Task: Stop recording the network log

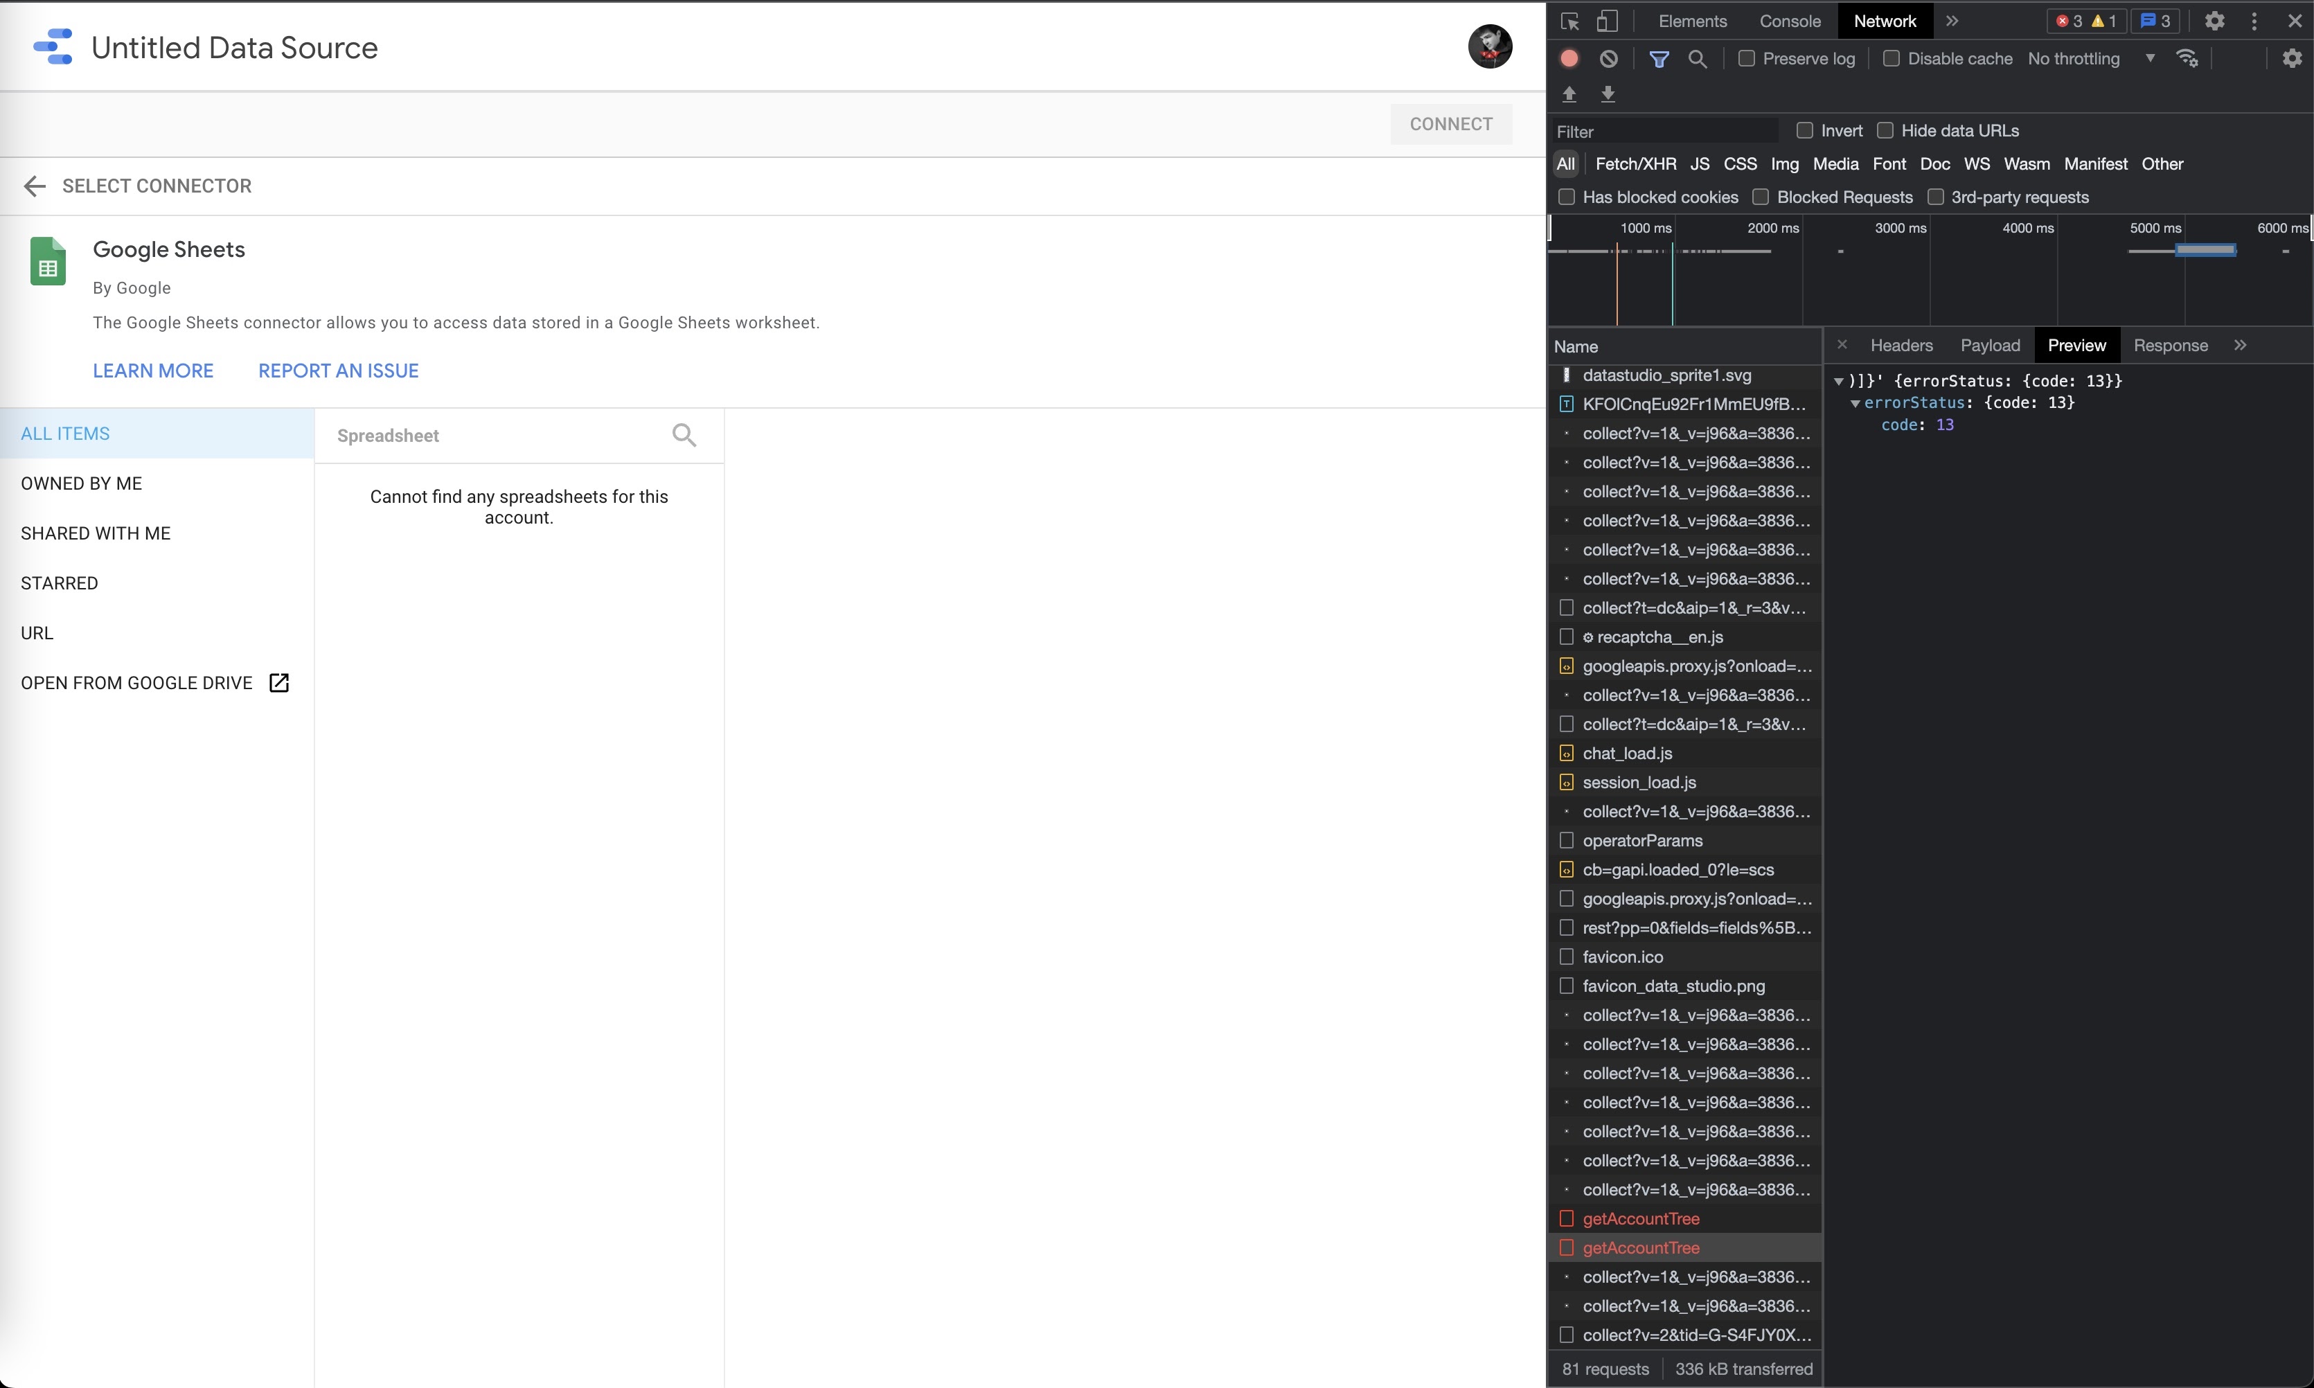Action: coord(1569,58)
